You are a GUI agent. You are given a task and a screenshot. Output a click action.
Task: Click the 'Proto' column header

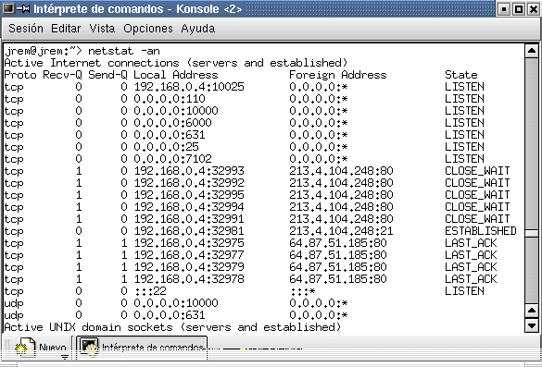20,75
